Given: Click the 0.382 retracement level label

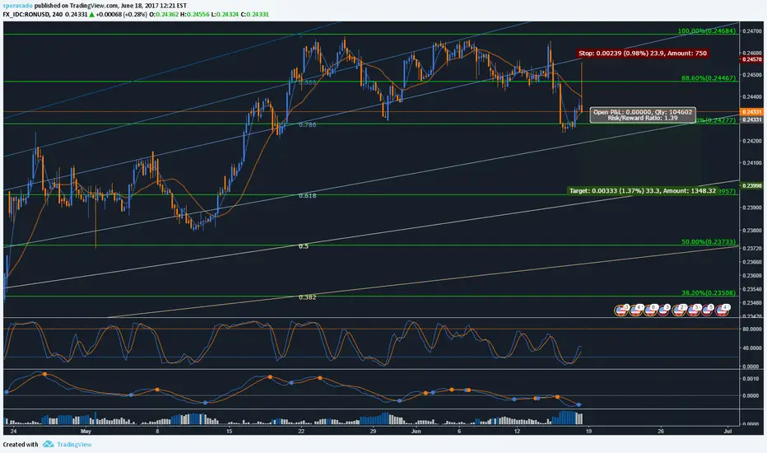Looking at the screenshot, I should tap(307, 297).
